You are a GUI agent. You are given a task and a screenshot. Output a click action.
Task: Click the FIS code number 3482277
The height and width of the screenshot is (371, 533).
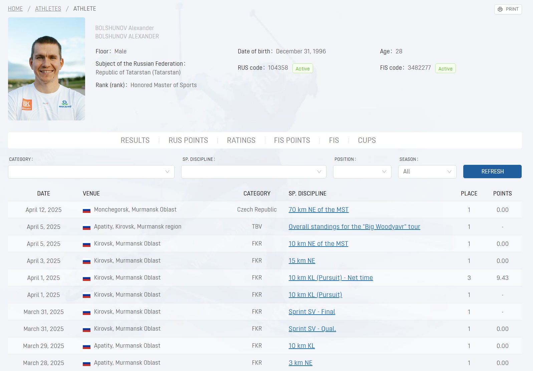[419, 68]
